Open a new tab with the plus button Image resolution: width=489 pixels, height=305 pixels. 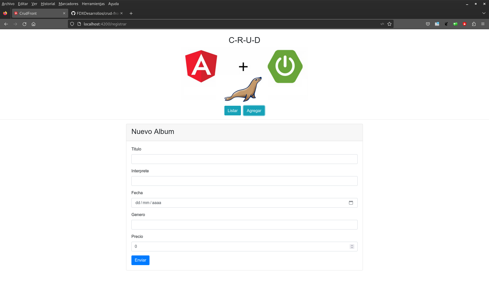[x=131, y=13]
